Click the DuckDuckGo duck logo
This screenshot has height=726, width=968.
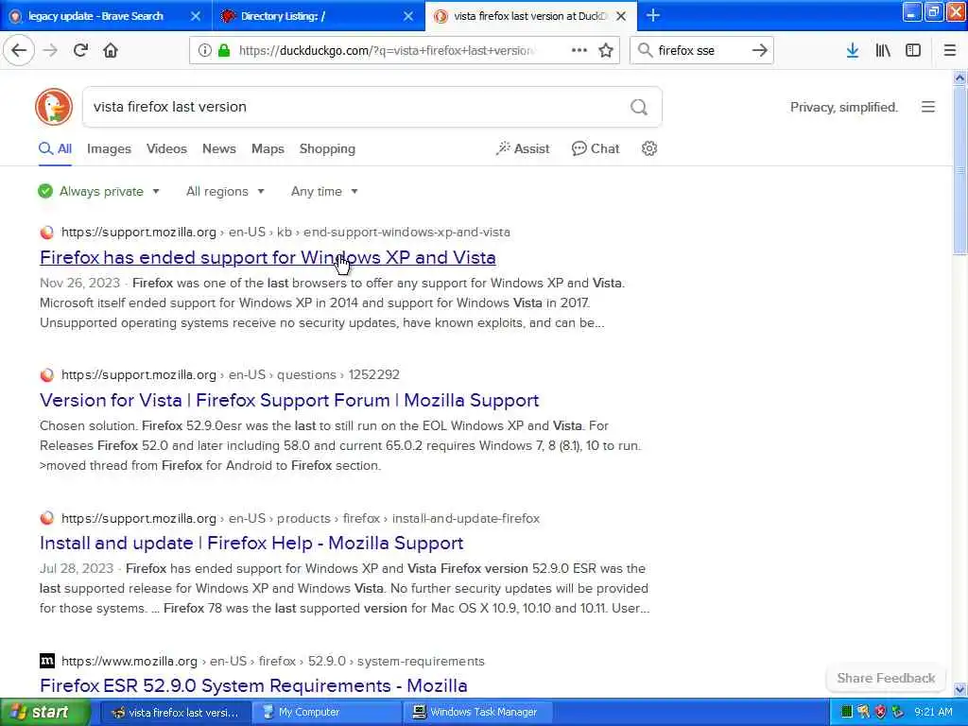(x=54, y=107)
